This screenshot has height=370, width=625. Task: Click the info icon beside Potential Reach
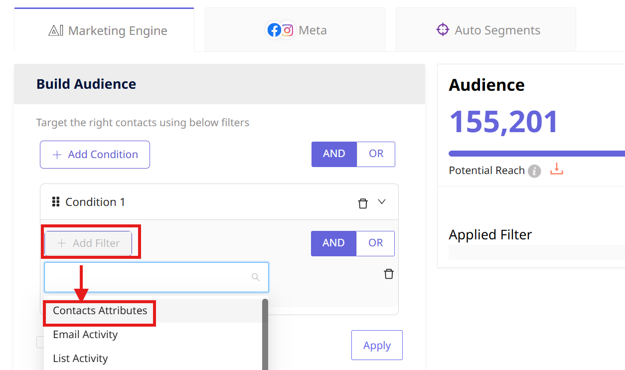coord(534,171)
